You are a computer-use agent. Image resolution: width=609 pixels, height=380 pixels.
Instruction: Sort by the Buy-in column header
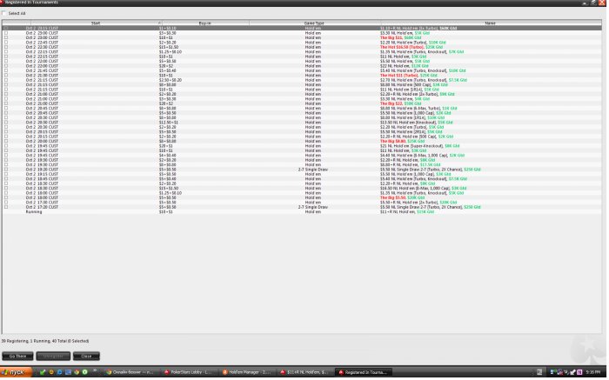click(x=205, y=23)
